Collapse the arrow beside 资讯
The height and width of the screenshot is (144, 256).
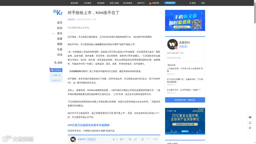coord(53,33)
